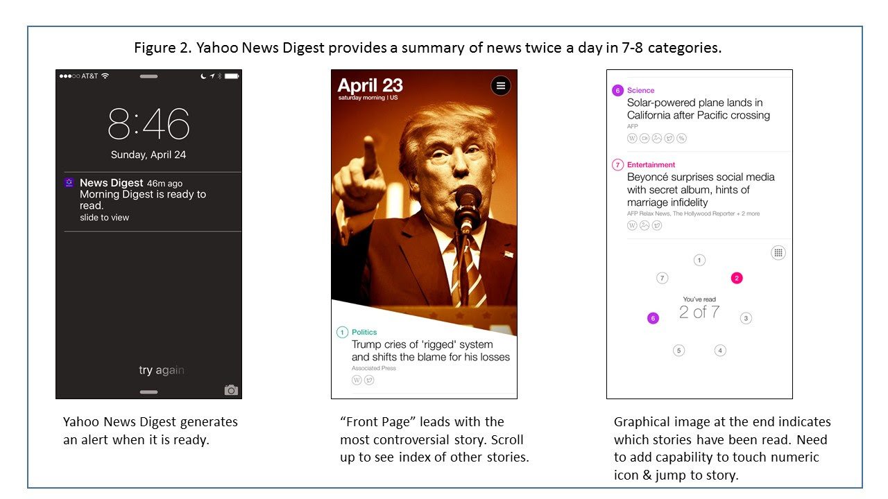Viewport: 888px width, 499px height.
Task: Tap the Twitter icon under the Trump story
Action: coord(369,380)
